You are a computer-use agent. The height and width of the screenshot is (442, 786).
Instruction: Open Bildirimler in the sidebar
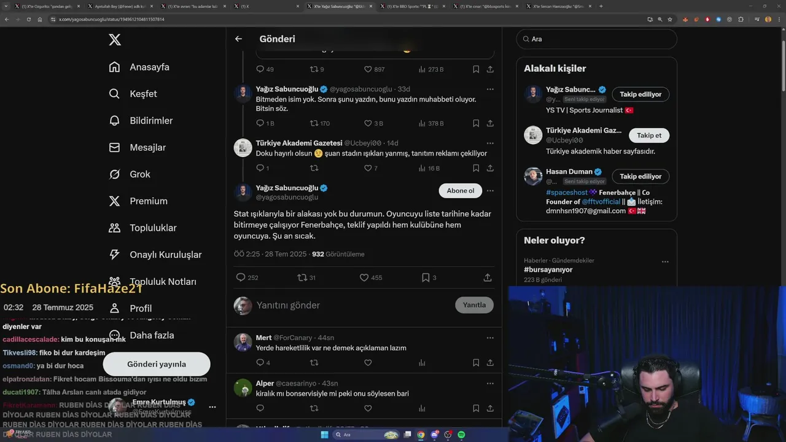[141, 121]
